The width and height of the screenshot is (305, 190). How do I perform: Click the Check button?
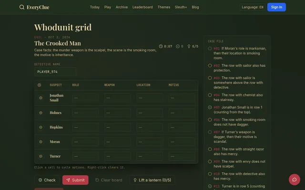point(47,180)
